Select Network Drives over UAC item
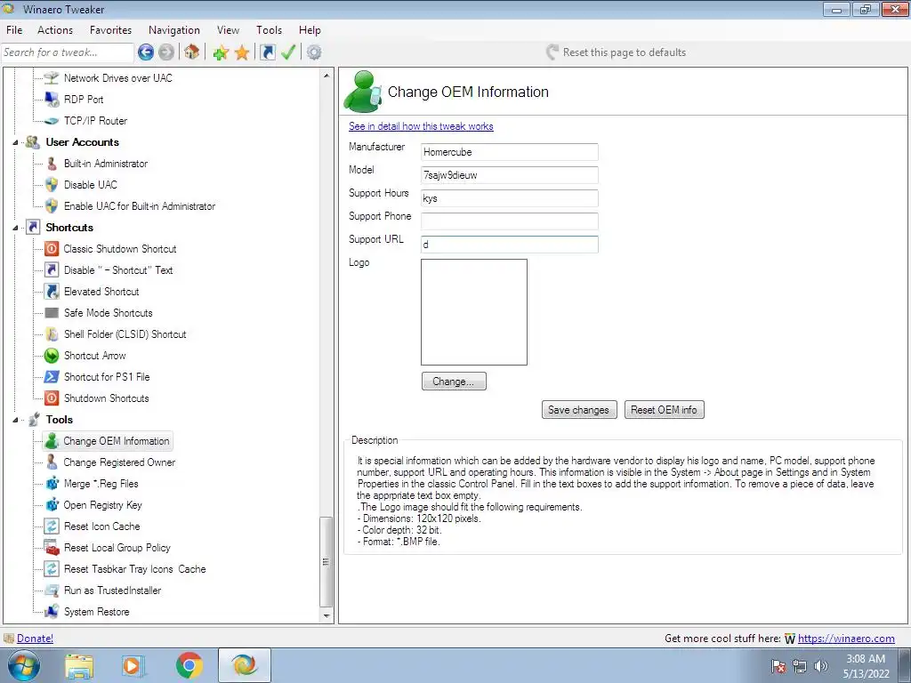The image size is (911, 683). click(x=118, y=78)
